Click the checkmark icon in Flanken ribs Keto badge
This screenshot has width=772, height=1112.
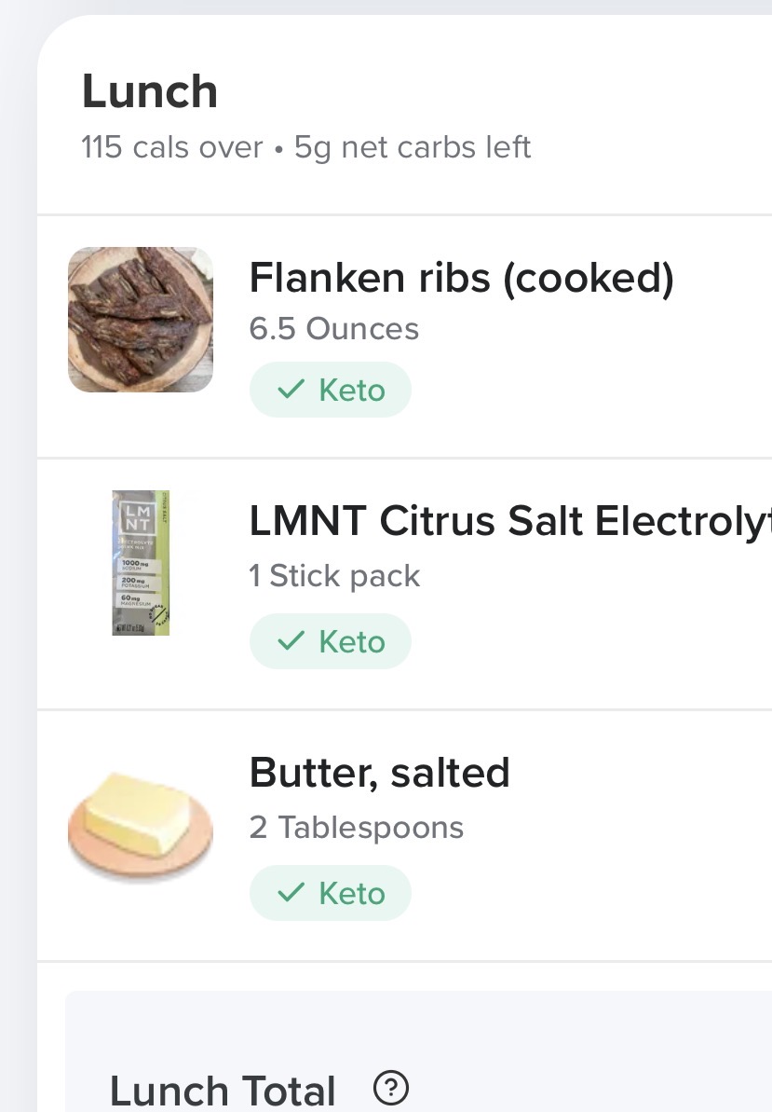291,390
